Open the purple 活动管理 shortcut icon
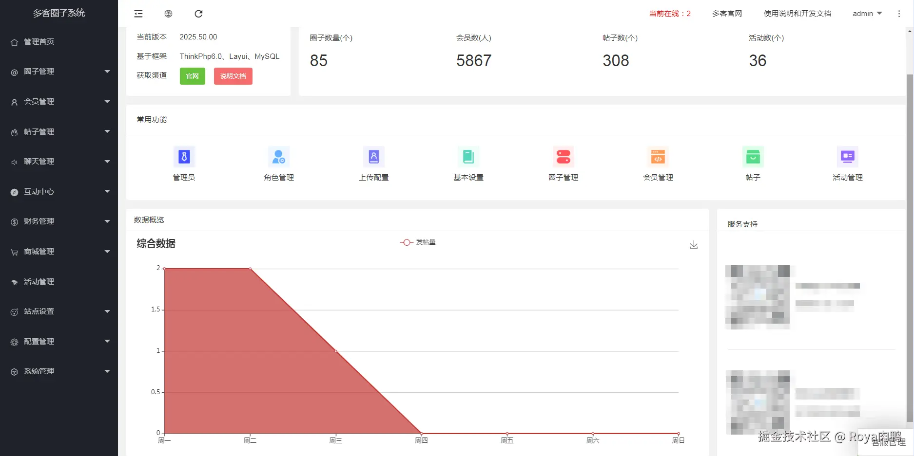 point(848,157)
